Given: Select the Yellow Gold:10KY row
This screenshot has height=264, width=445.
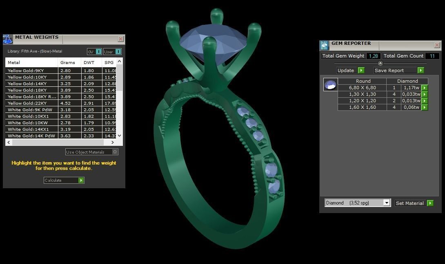Looking at the screenshot, I should coord(61,77).
